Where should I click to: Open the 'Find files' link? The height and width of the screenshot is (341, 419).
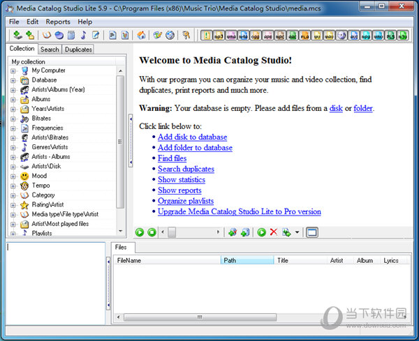click(172, 158)
